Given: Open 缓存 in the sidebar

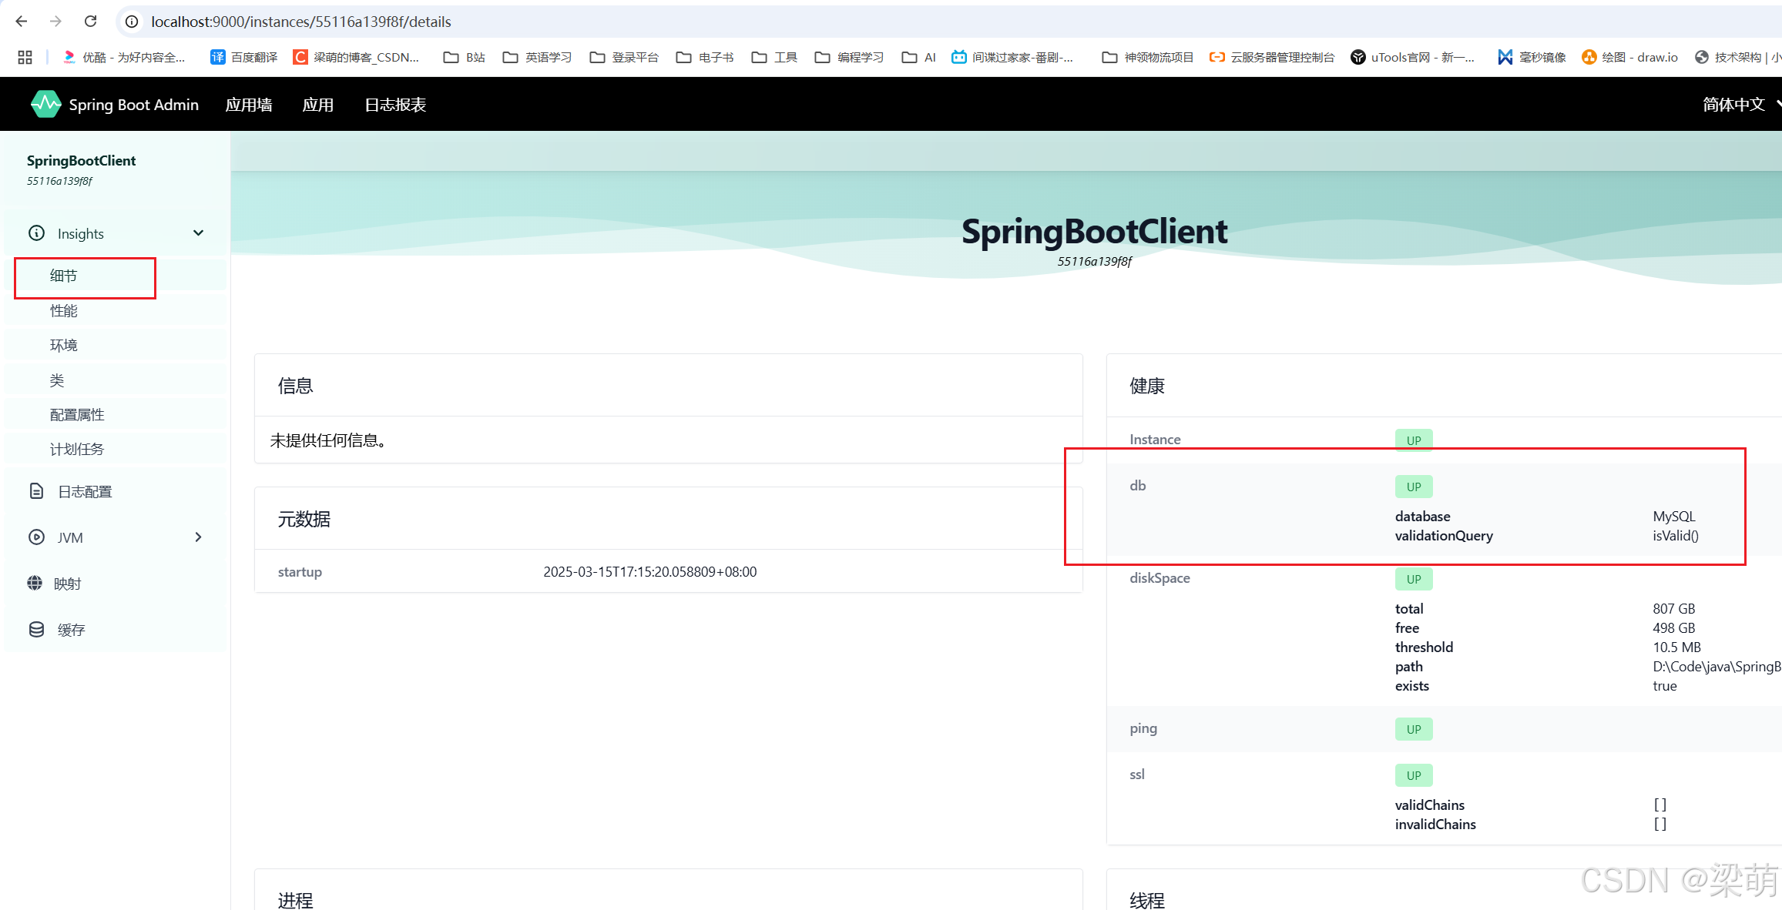Looking at the screenshot, I should [116, 630].
